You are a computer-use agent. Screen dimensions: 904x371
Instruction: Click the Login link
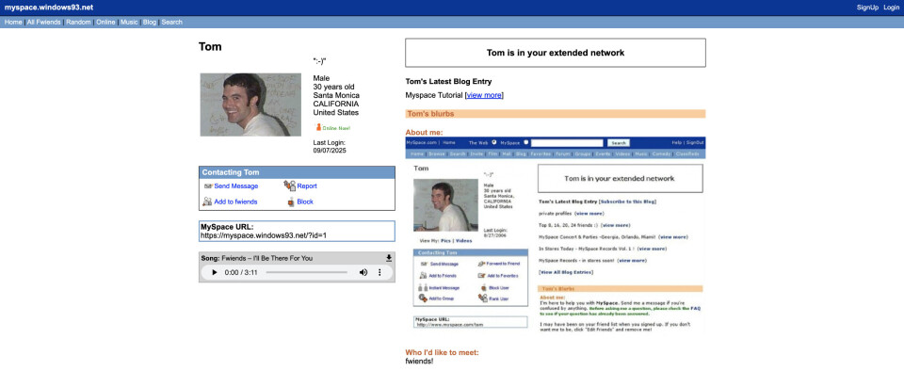892,8
